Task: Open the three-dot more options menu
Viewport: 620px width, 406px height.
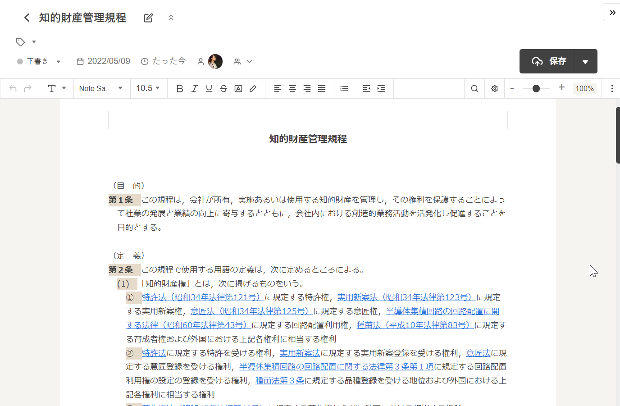Action: click(x=611, y=89)
